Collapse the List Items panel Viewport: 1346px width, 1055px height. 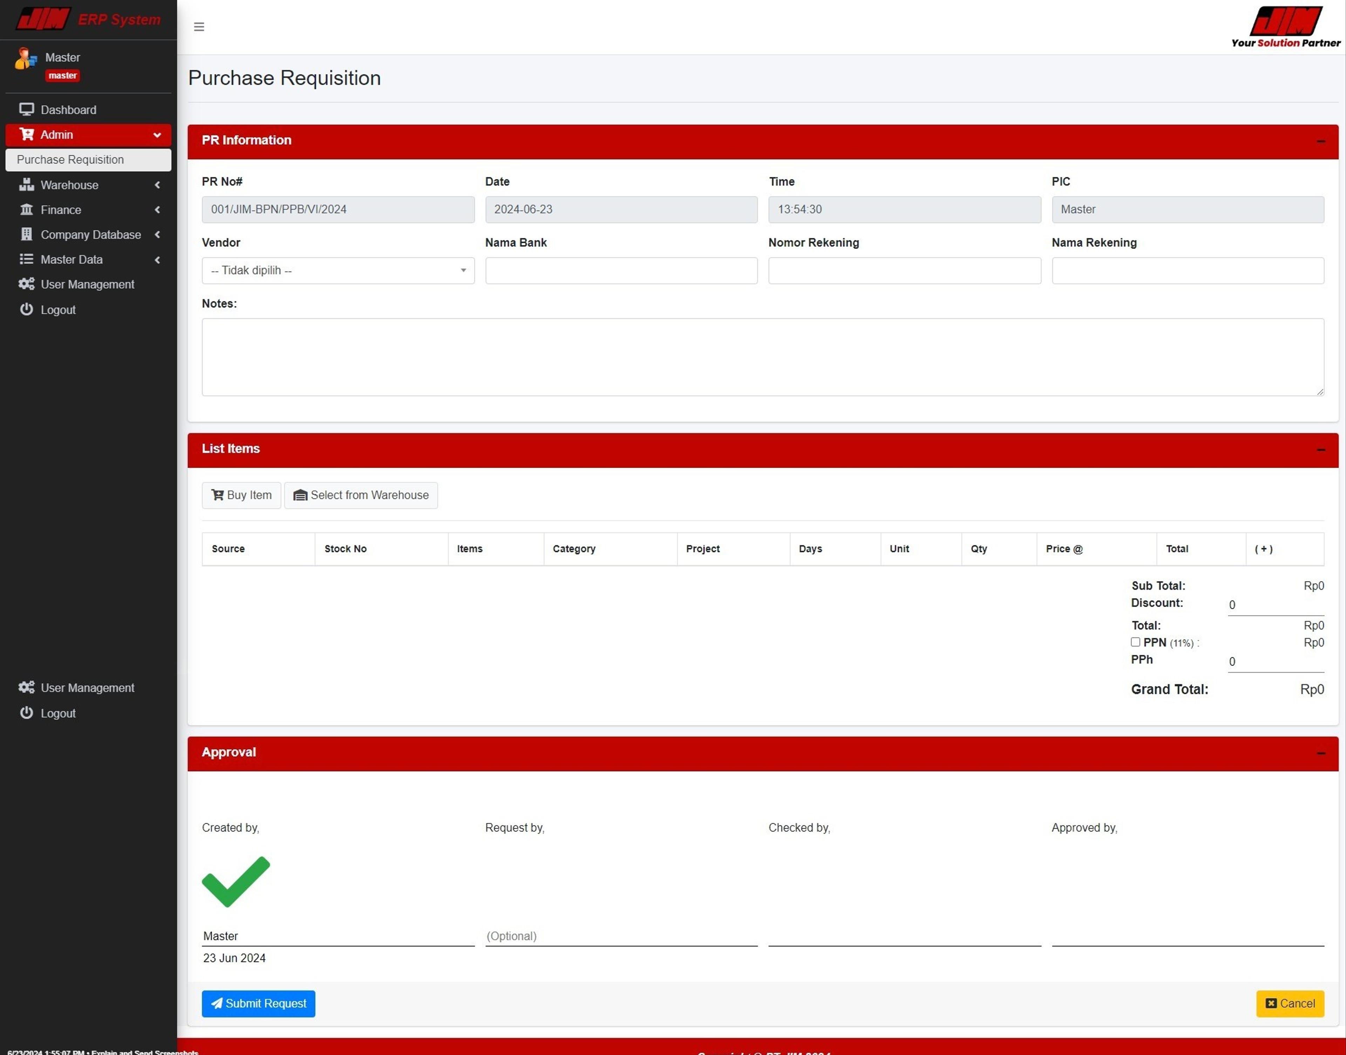[1320, 450]
